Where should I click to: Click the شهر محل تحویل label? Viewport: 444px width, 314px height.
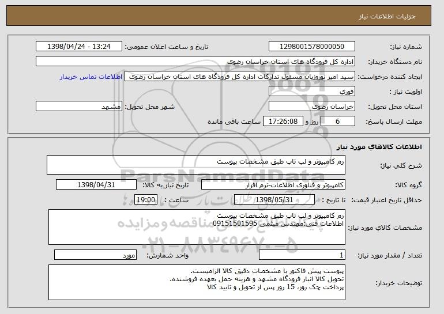150,107
